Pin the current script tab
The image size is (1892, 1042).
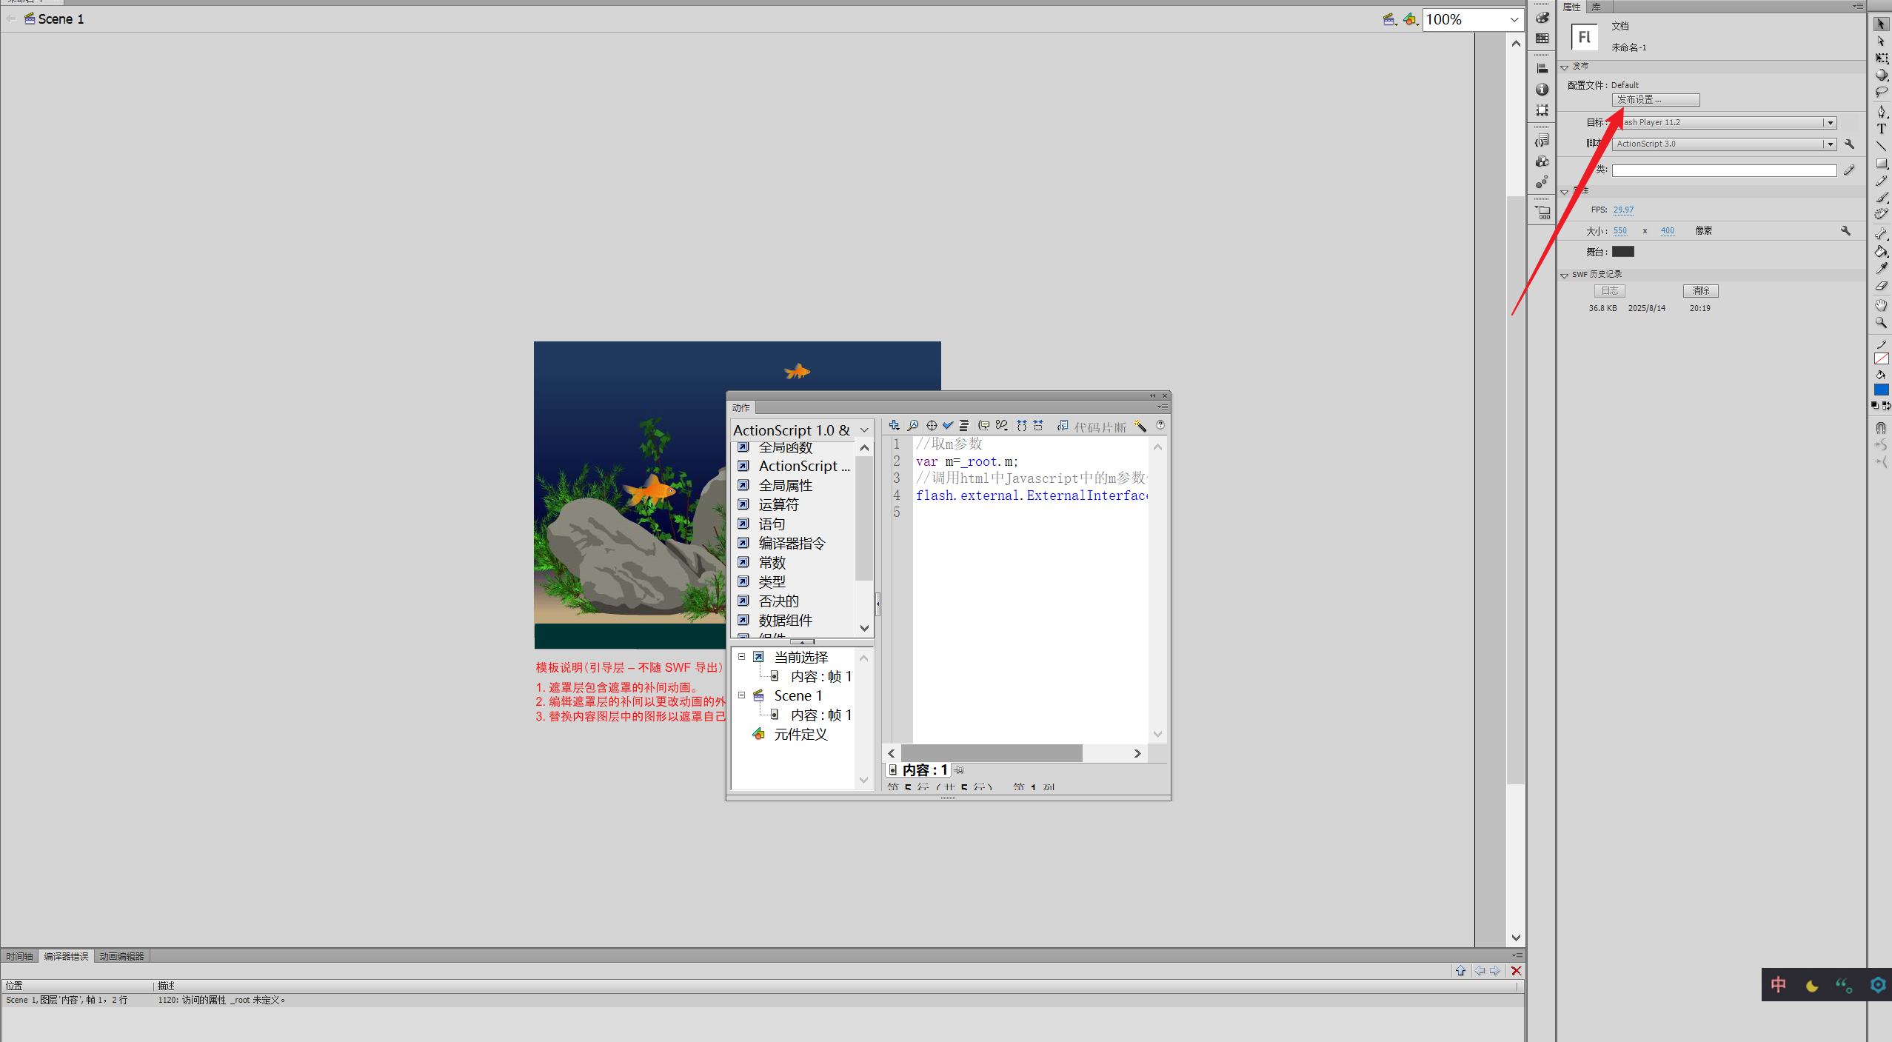[x=959, y=770]
